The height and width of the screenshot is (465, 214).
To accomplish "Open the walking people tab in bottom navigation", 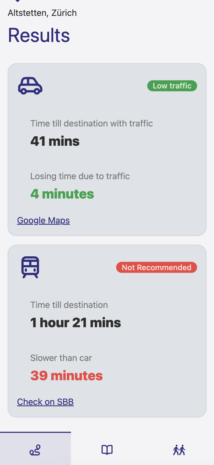I will (x=179, y=450).
